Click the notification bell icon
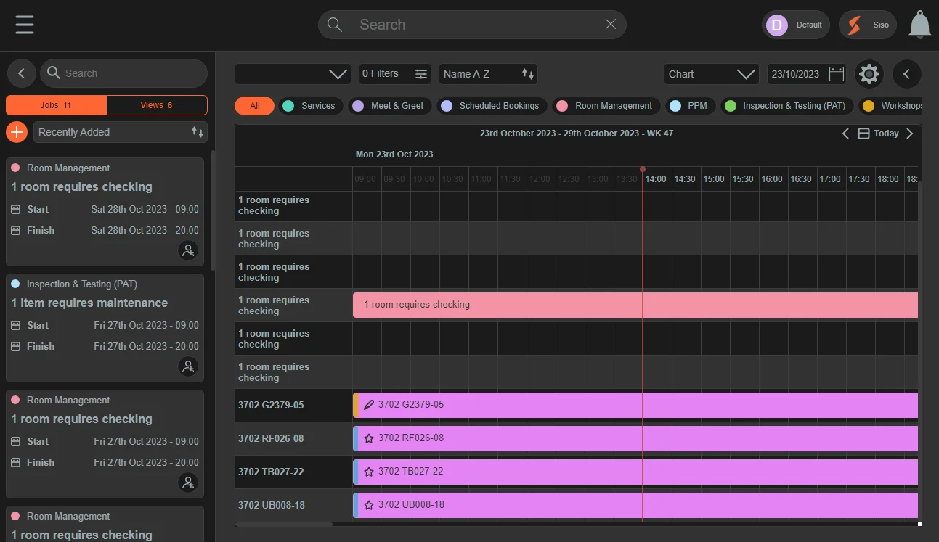939x542 pixels. [x=920, y=25]
